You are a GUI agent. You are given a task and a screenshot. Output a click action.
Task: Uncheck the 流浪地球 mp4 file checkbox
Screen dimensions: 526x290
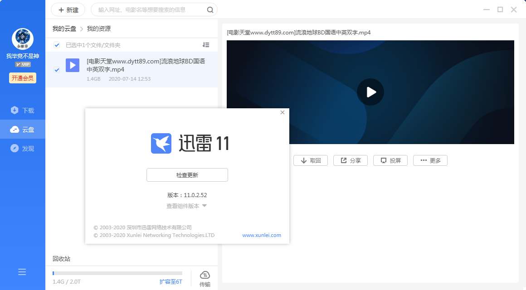[57, 70]
